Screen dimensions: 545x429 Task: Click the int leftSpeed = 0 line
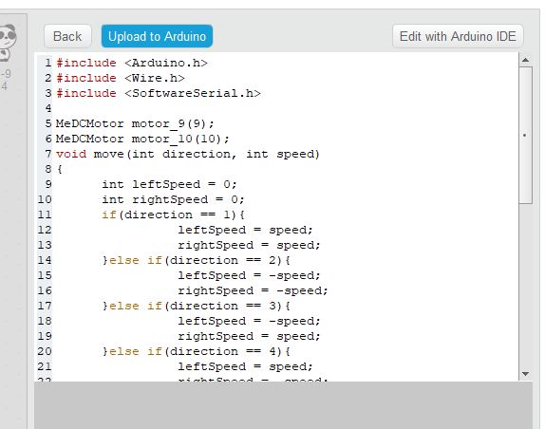pyautogui.click(x=169, y=184)
